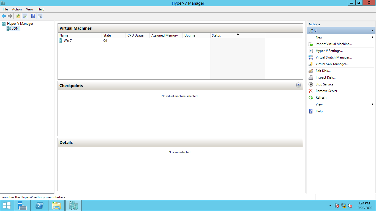Click Import Virtual Machine... action

tap(334, 44)
